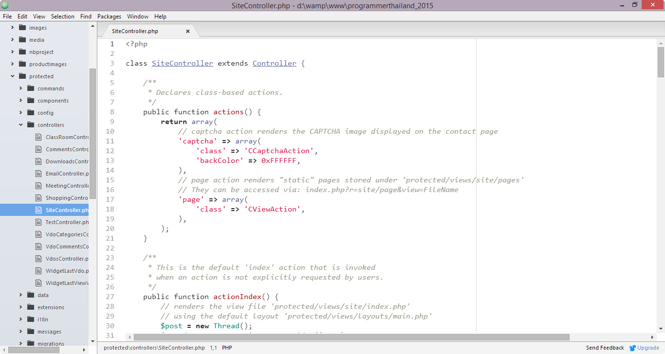Click the 1,1 cursor position indicator
This screenshot has width=665, height=354.
point(213,348)
